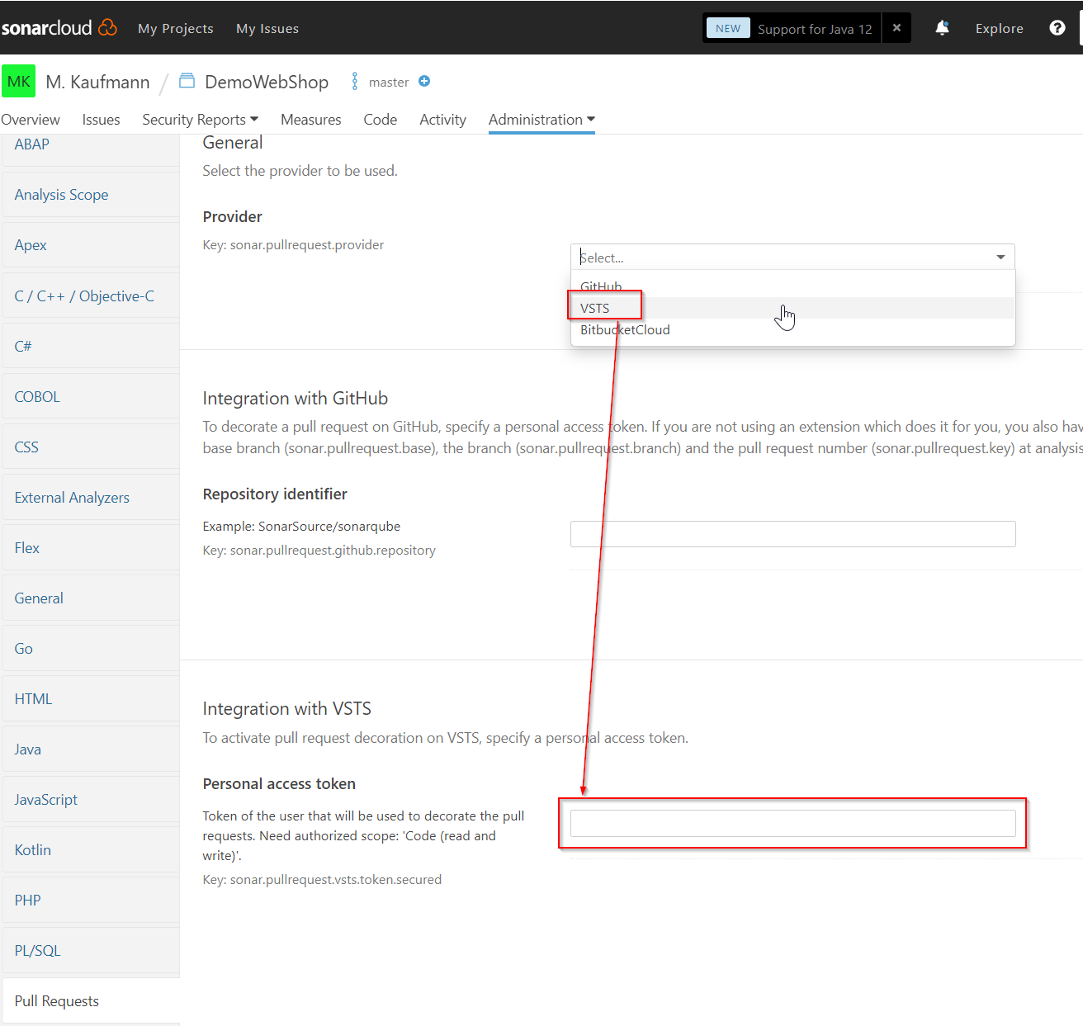The width and height of the screenshot is (1083, 1026).
Task: Click the SonarCloud logo
Action: pos(59,28)
